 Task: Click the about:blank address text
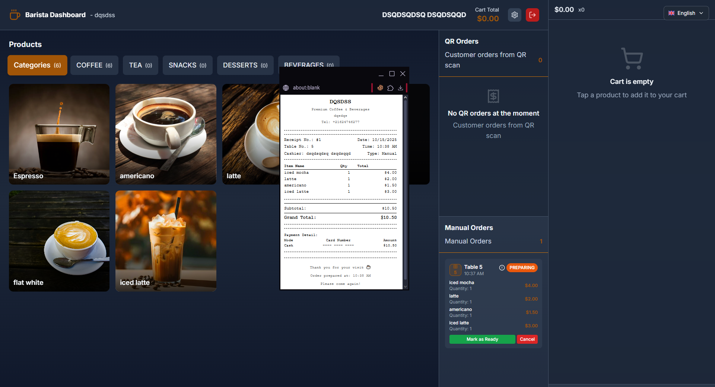pos(306,88)
